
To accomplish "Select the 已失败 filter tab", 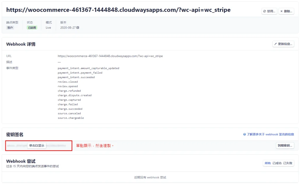I will [x=288, y=163].
